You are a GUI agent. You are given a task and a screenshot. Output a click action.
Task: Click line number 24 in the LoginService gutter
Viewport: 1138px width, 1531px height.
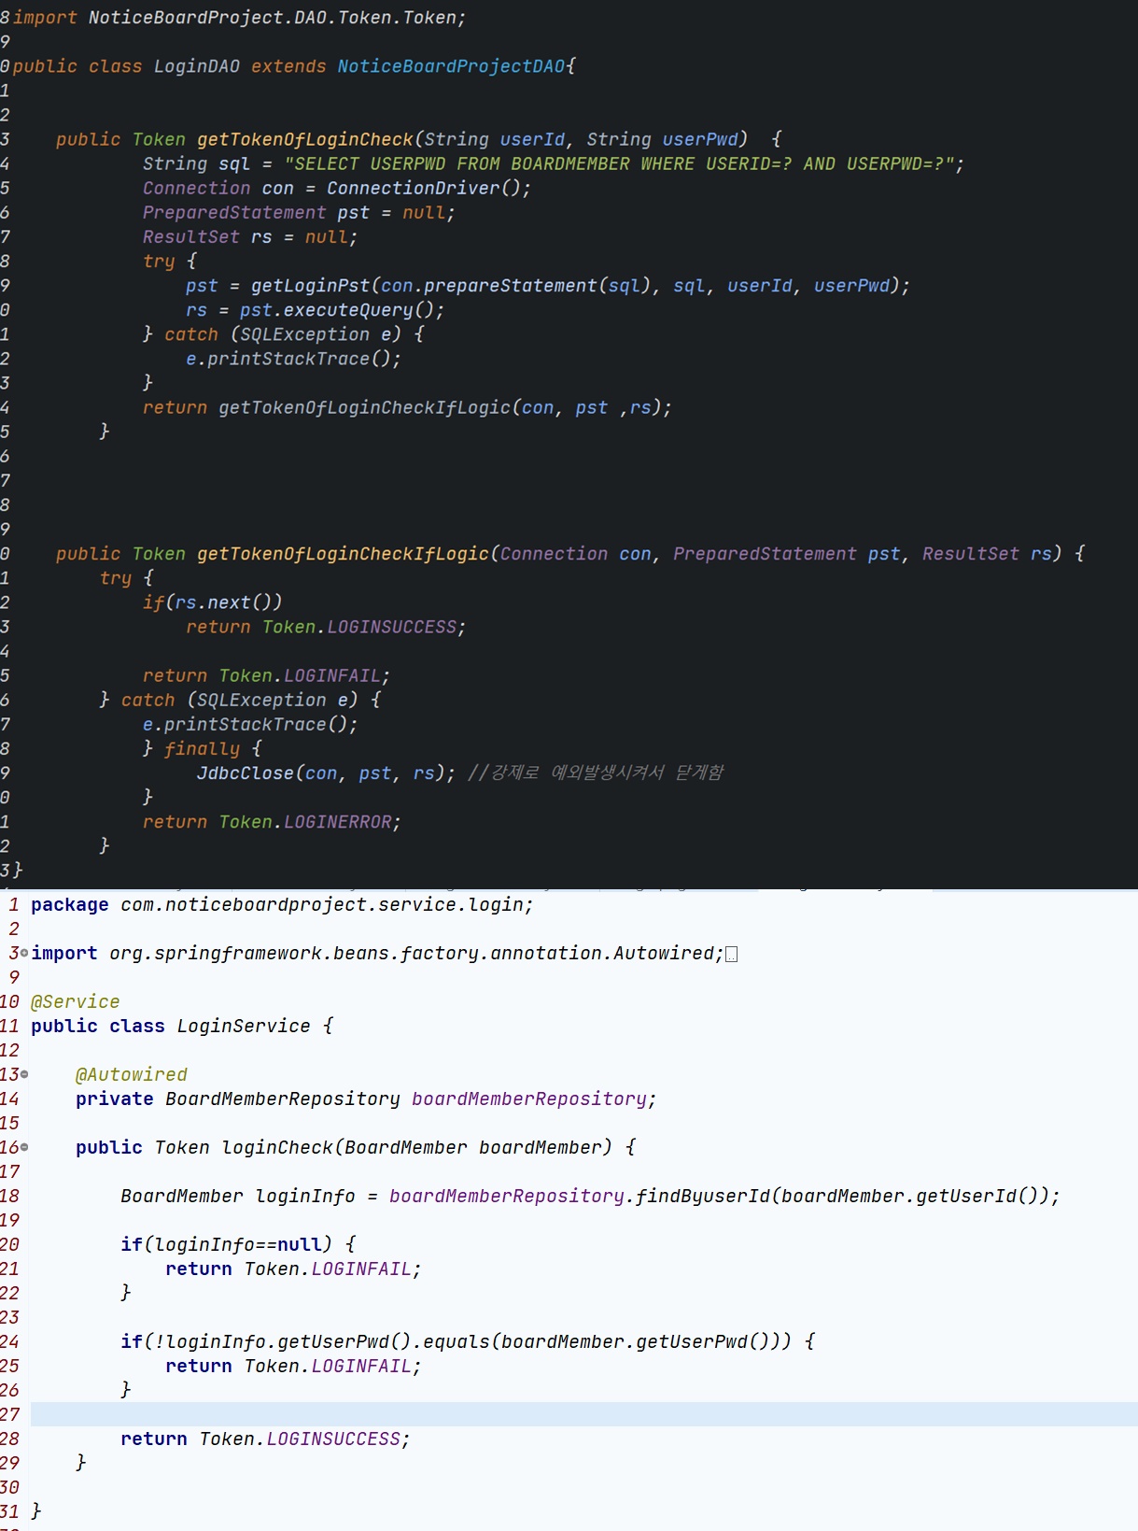pyautogui.click(x=9, y=1341)
